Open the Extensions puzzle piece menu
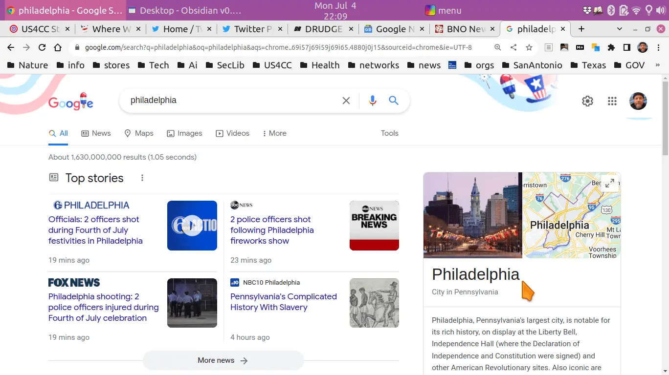Viewport: 669px width, 375px height. click(611, 47)
